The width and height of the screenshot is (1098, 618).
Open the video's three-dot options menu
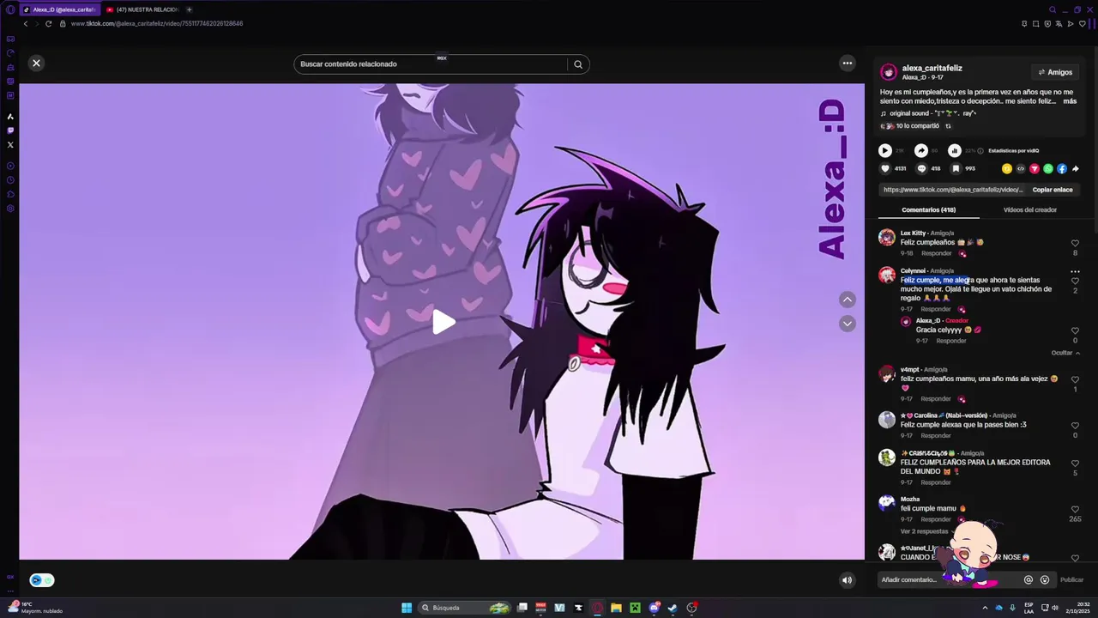[848, 63]
